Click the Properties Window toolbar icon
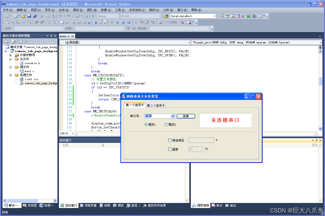The height and width of the screenshot is (216, 325). point(227,16)
